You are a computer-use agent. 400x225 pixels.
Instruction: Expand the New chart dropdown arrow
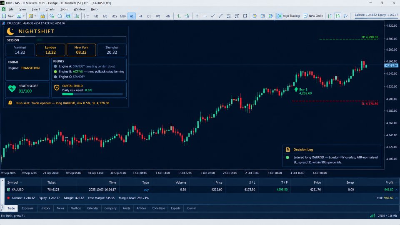click(13, 16)
